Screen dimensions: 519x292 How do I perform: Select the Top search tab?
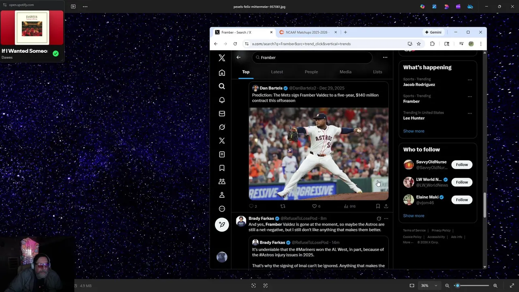tap(246, 72)
